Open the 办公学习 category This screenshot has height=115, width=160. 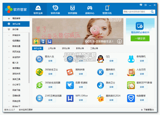(16, 85)
